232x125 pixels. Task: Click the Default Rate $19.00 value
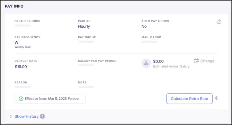click(x=21, y=67)
